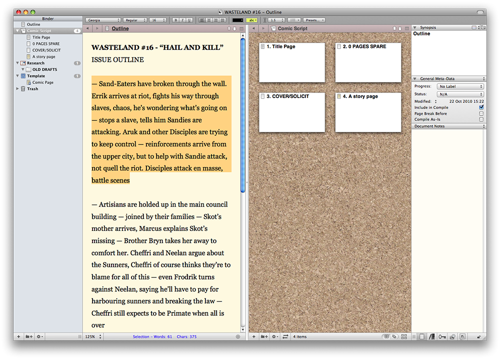Open the Presets formatting menu
500x359 pixels.
[x=314, y=20]
